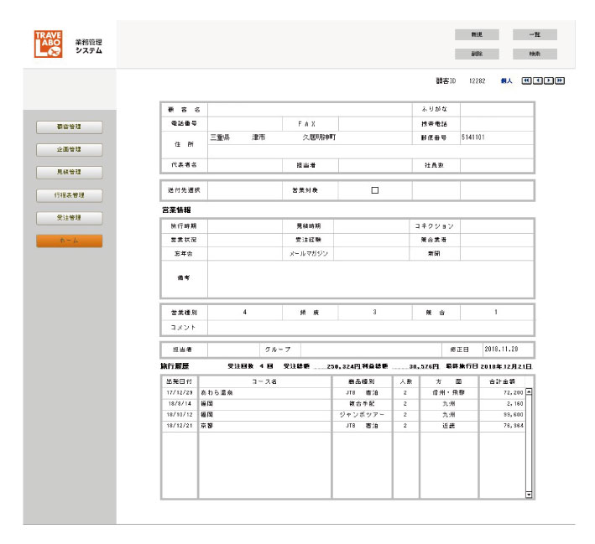The width and height of the screenshot is (595, 544).
Task: Select 見積管理 in the sidebar
Action: point(69,173)
